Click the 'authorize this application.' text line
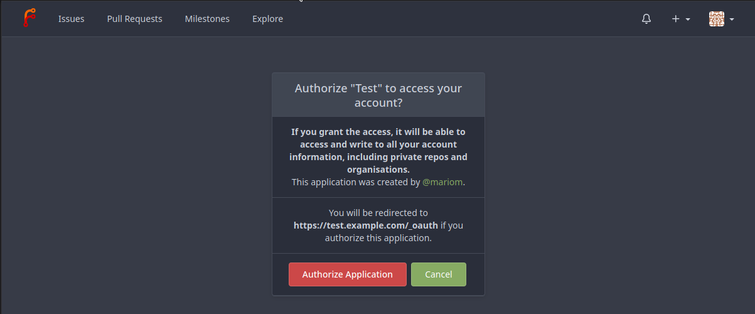Viewport: 755px width, 314px height. pos(378,238)
